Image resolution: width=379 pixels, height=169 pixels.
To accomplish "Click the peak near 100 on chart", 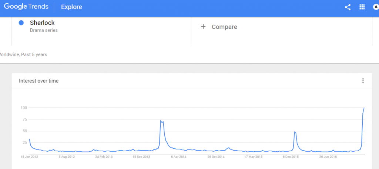I will click(364, 108).
